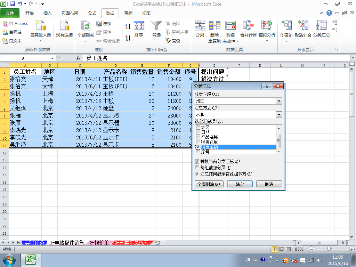Image resolution: width=356 pixels, height=267 pixels.
Task: Click the Windows Start button
Action: 9,260
